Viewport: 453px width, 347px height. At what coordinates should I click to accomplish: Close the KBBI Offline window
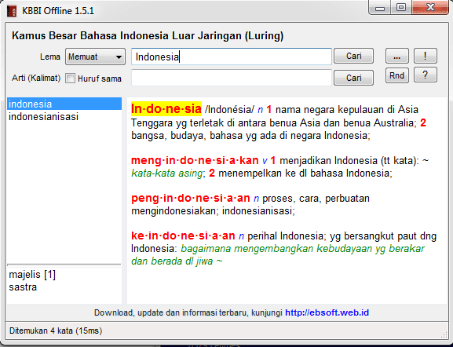pyautogui.click(x=430, y=8)
